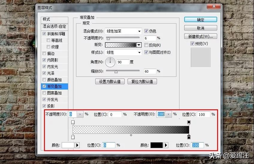Select the left top opacity stop marker
254x164 pixels.
coord(73,122)
